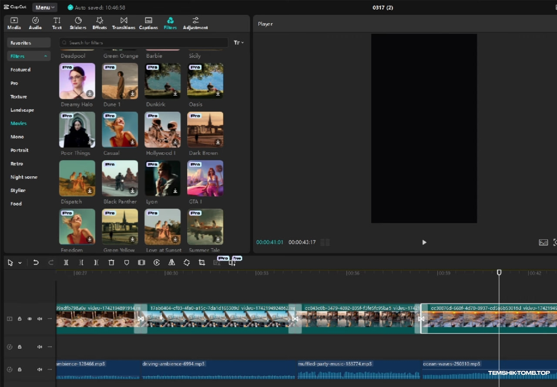Delete the selected clip with trash icon
Viewport: 557px width, 387px height.
tap(111, 262)
